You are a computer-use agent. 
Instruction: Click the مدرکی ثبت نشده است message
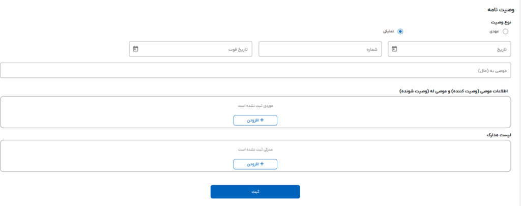pyautogui.click(x=255, y=150)
